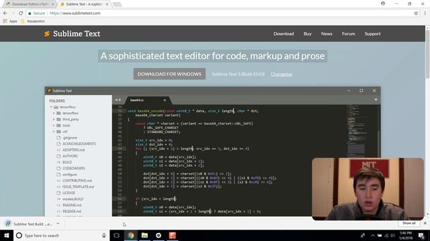
Task: Switch to the Download Python tab
Action: point(29,4)
